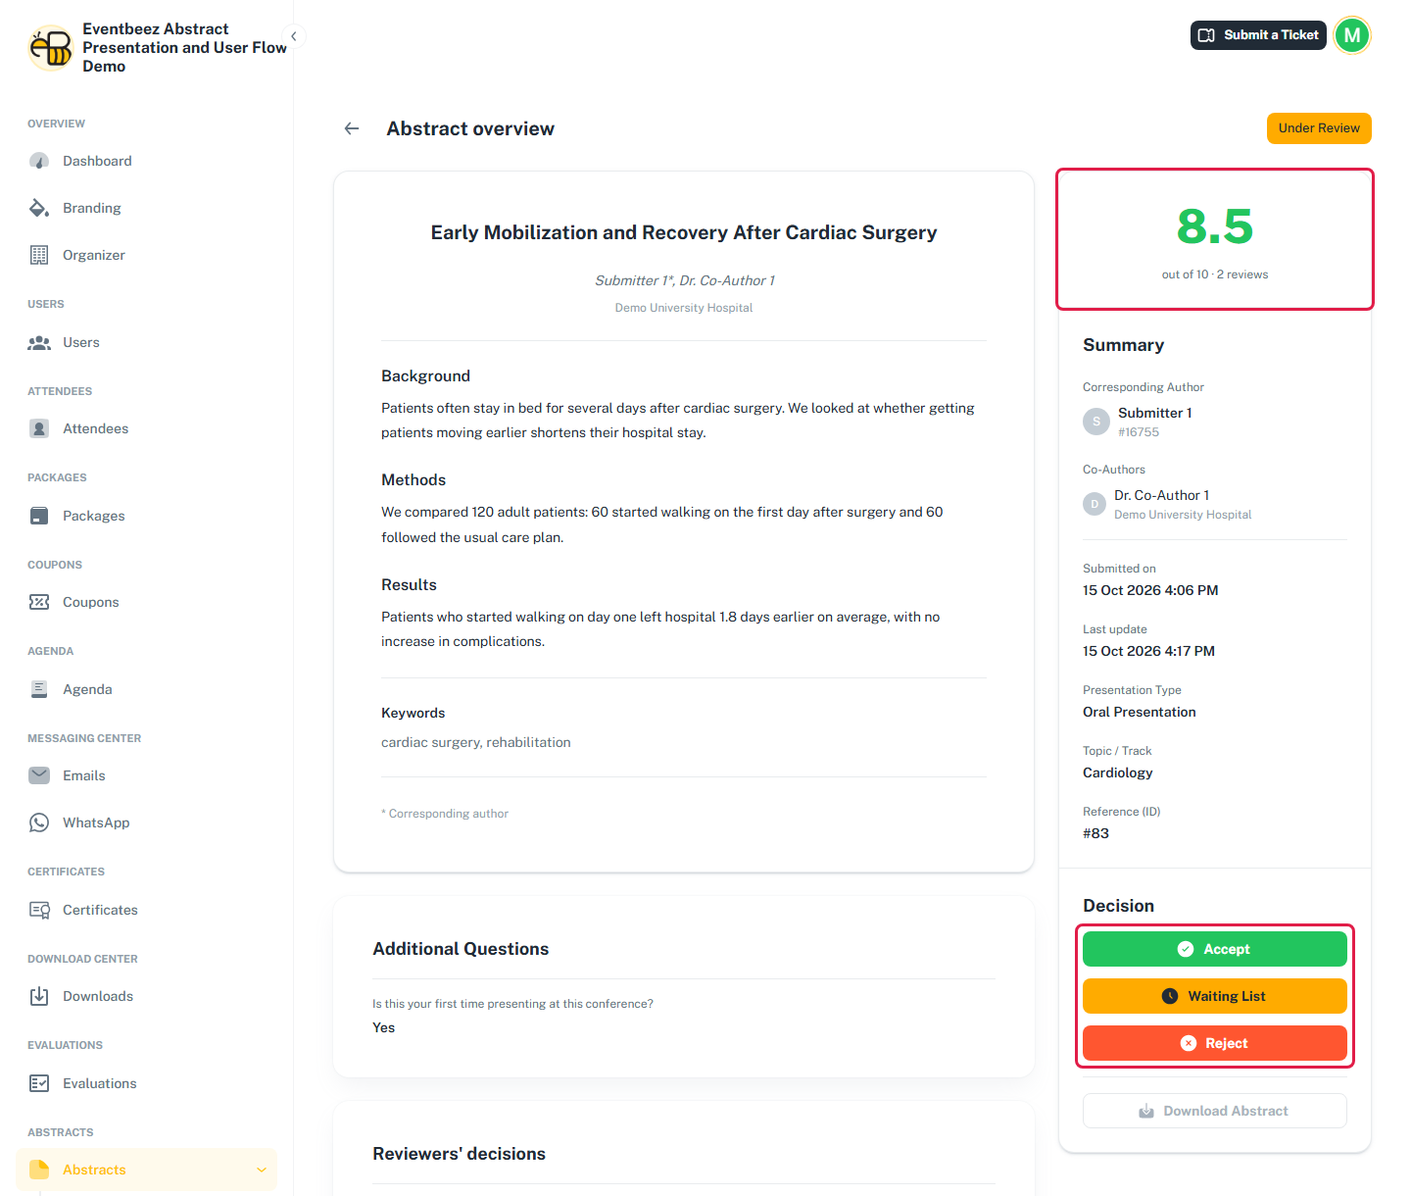Click the Eventbeez bee logo
Viewport: 1411px width, 1196px height.
click(x=51, y=48)
